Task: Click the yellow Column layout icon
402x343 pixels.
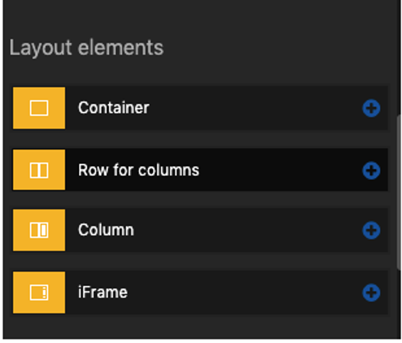Action: click(x=39, y=230)
